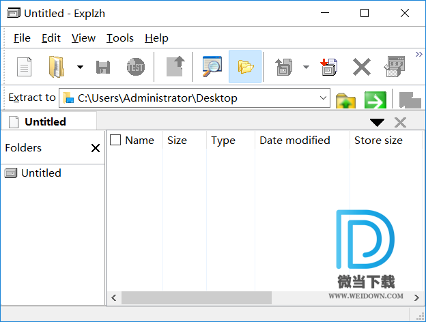Click the red X Delete icon

coord(361,67)
